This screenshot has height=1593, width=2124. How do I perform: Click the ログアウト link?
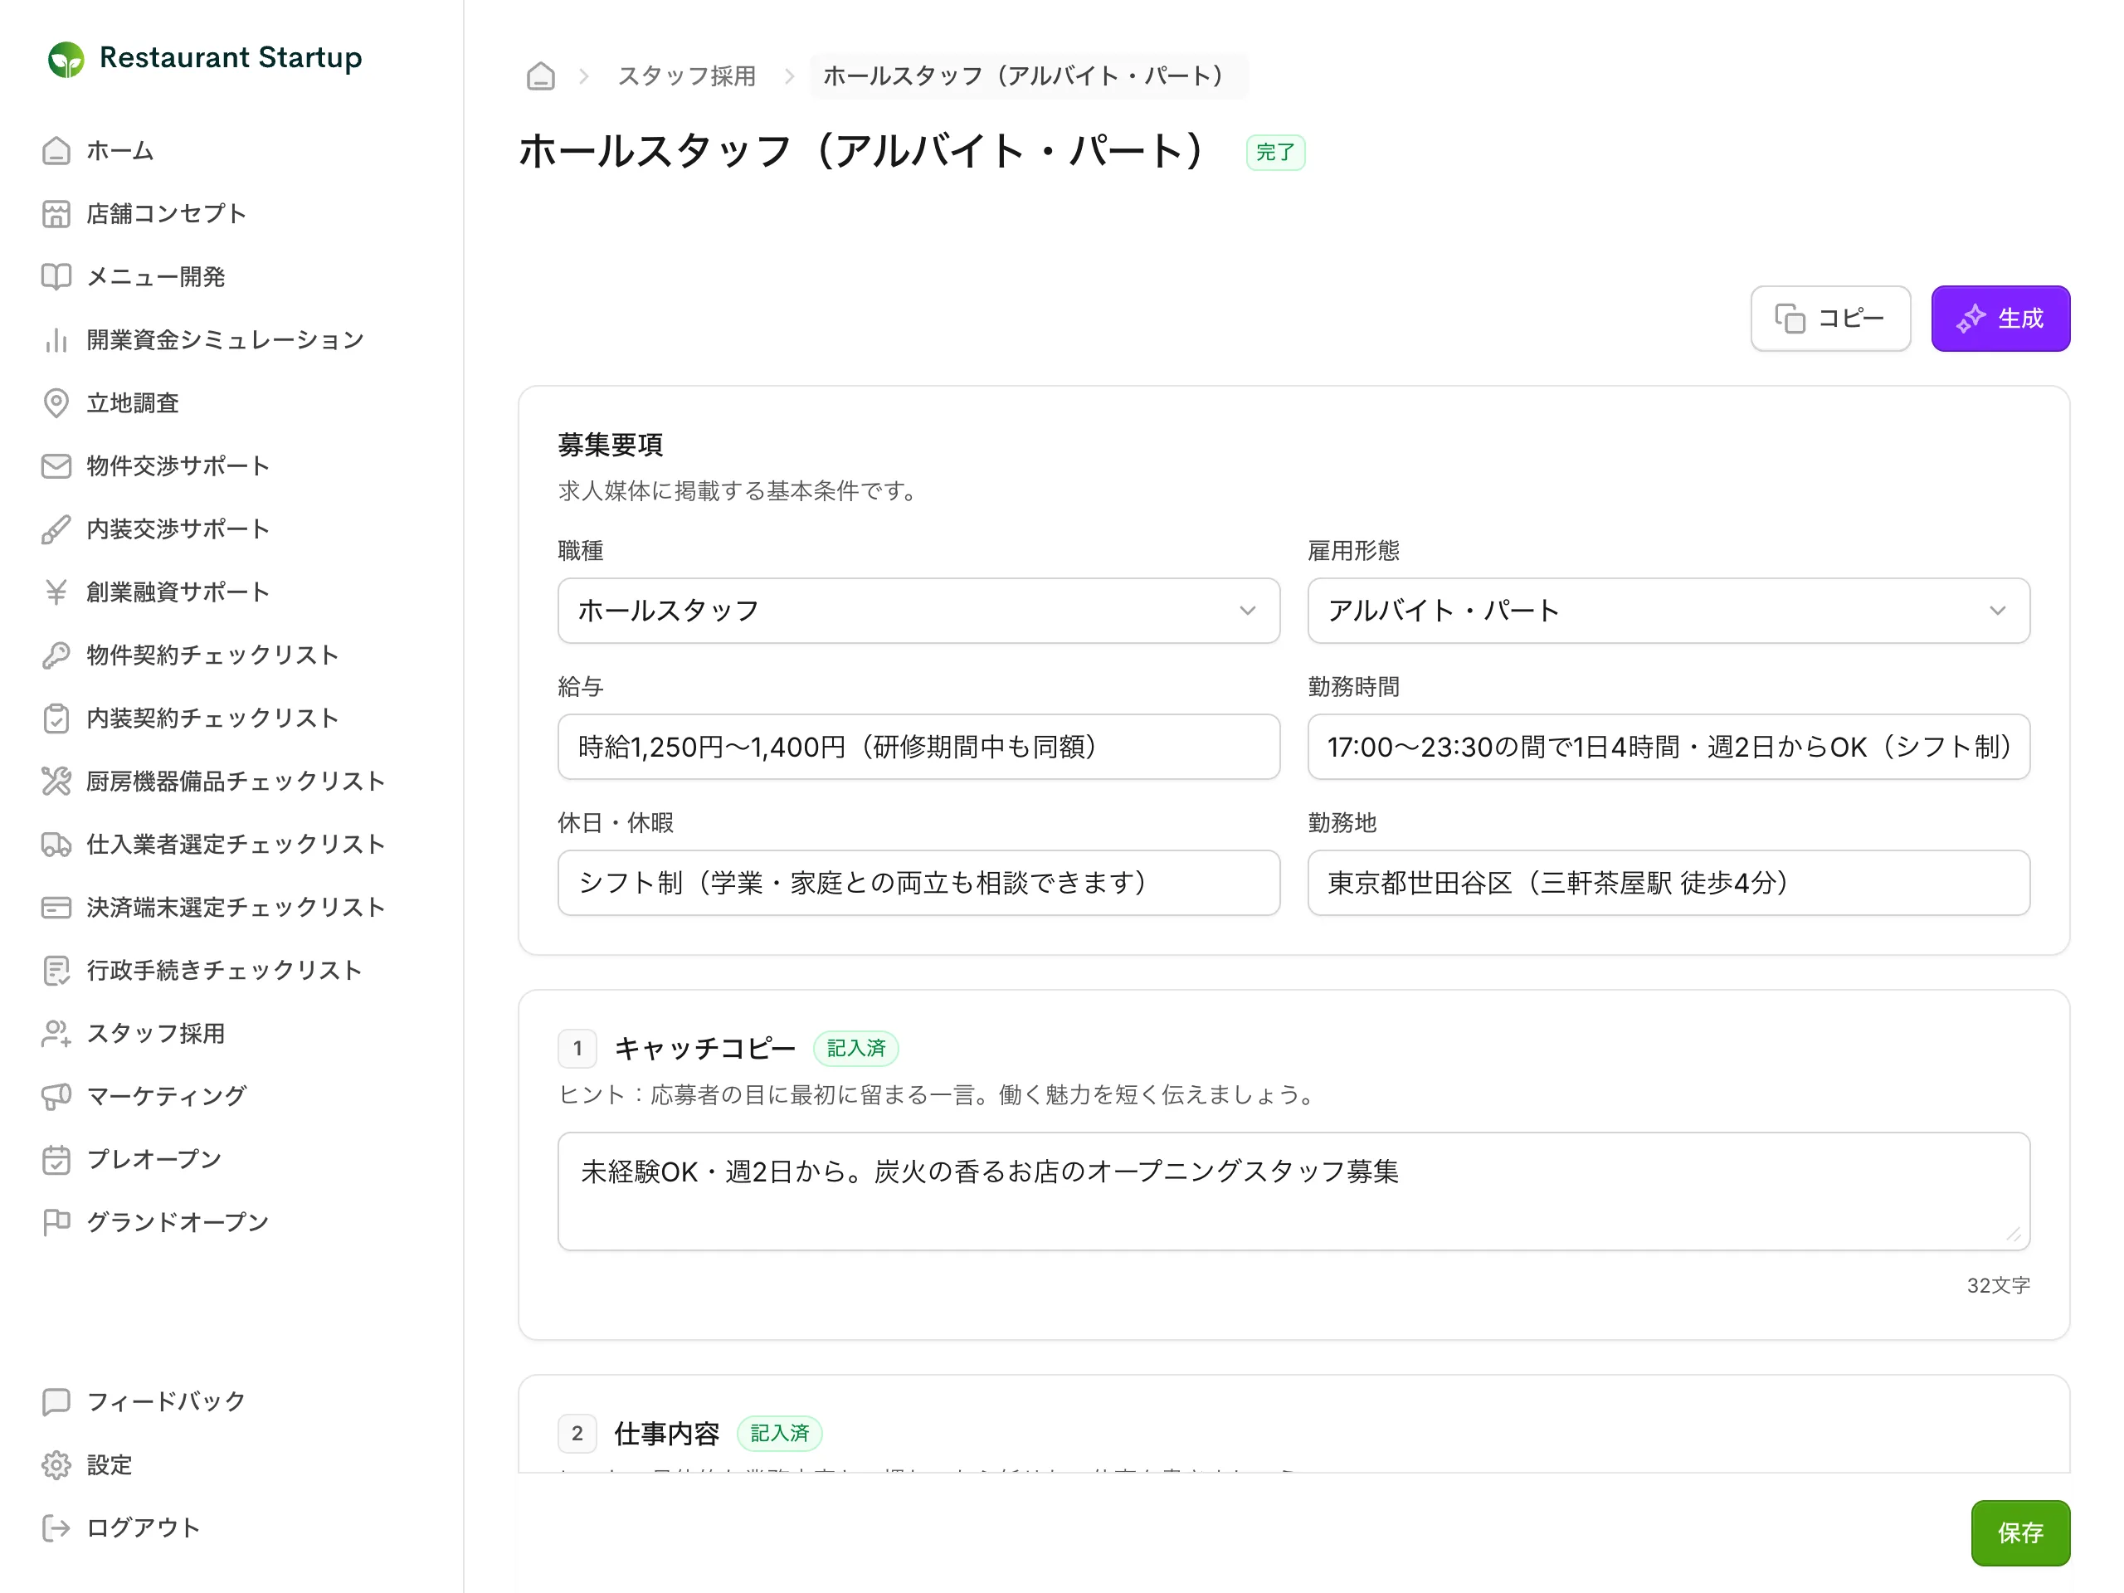pyautogui.click(x=143, y=1527)
